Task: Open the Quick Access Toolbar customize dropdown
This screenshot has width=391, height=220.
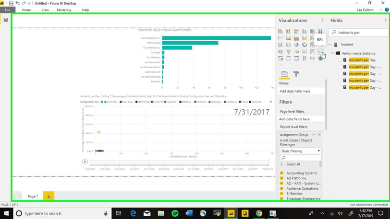Action: (x=29, y=3)
